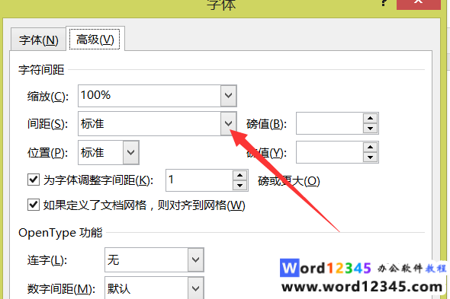Open the 缩放(C) dropdown arrow

click(229, 95)
